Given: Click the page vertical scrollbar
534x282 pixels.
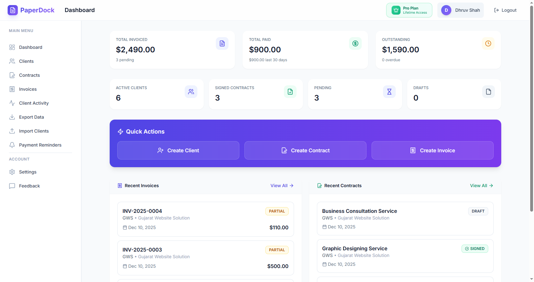Looking at the screenshot, I should pos(531,108).
